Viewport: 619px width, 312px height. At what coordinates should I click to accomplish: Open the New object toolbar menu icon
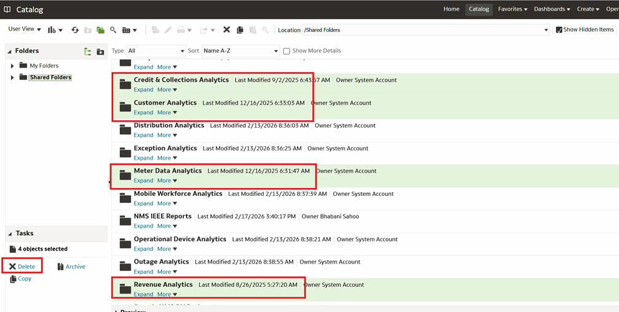point(55,30)
